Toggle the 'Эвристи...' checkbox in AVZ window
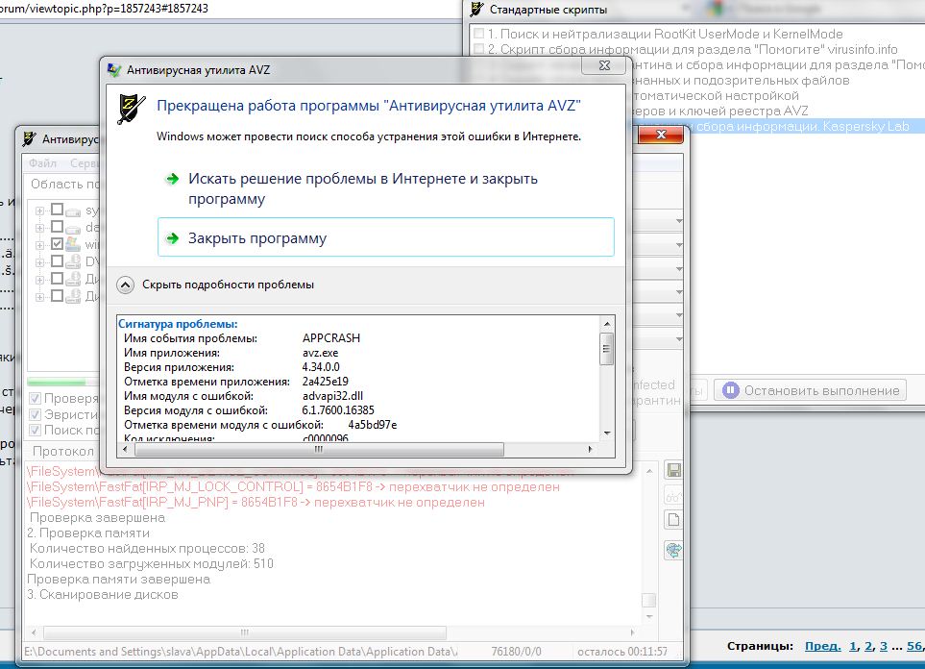The image size is (925, 669). [36, 414]
